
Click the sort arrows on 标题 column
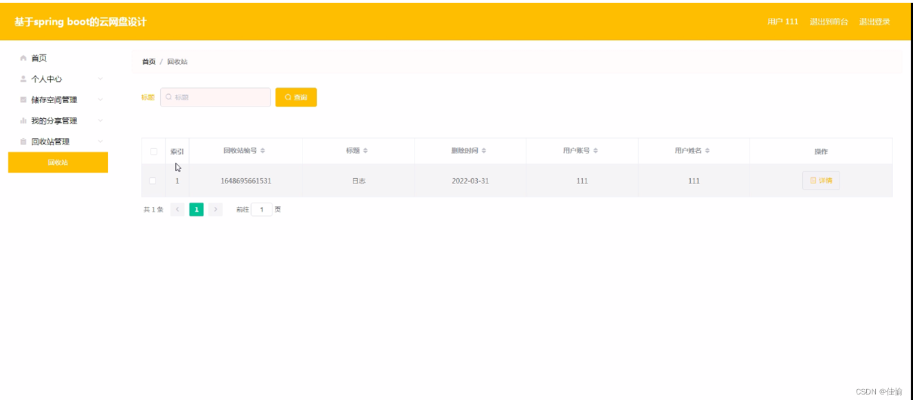pyautogui.click(x=365, y=150)
